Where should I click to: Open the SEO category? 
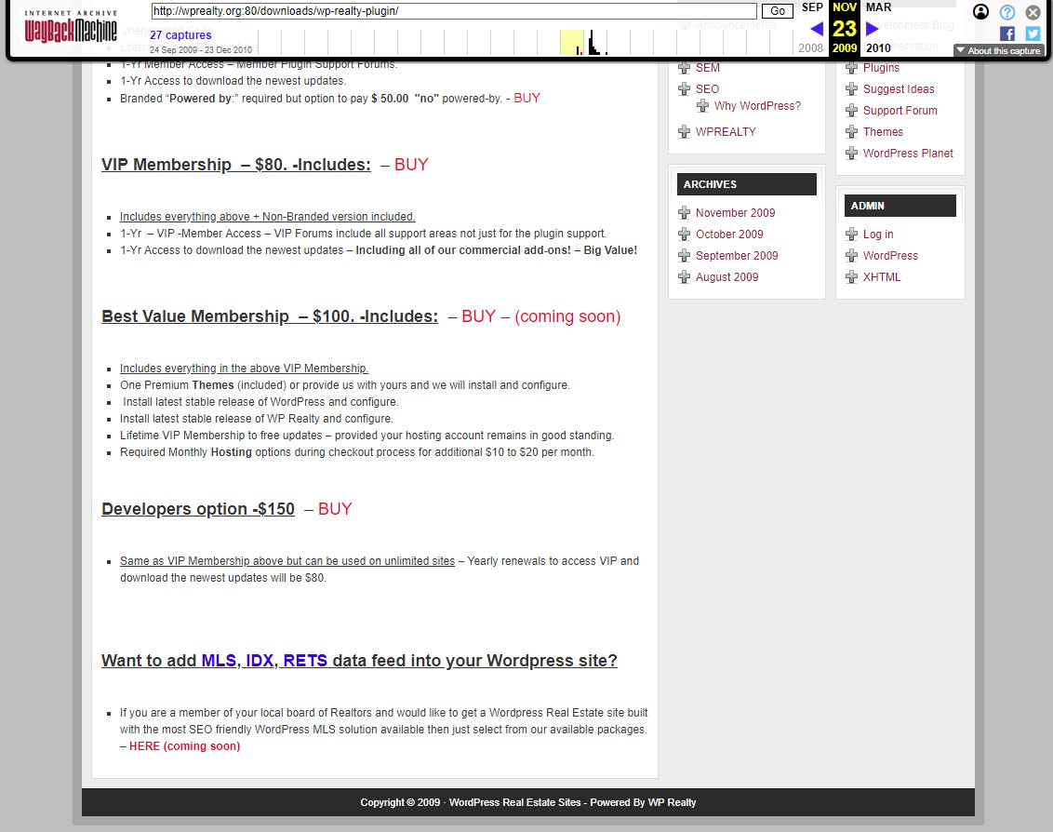coord(707,88)
